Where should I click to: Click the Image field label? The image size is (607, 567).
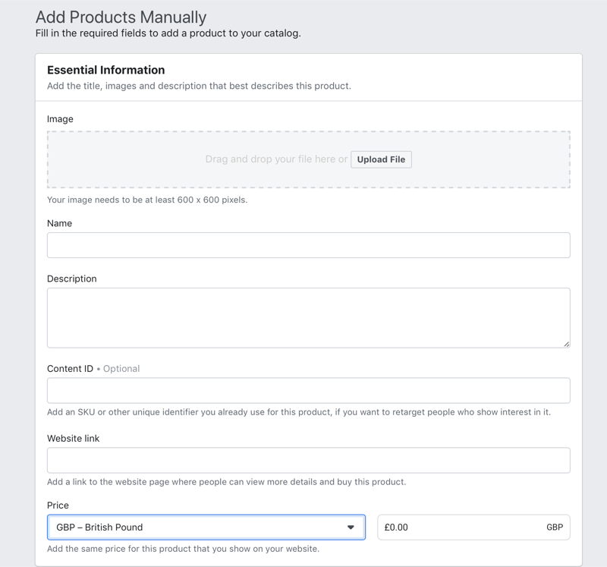pyautogui.click(x=60, y=119)
